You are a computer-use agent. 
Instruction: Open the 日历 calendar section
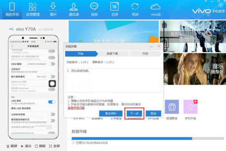click(115, 9)
